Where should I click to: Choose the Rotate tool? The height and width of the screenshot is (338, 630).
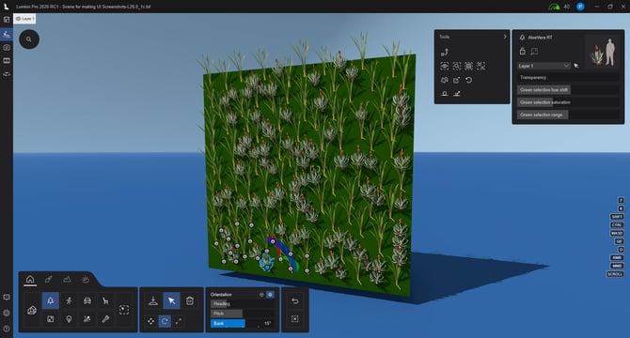point(165,321)
